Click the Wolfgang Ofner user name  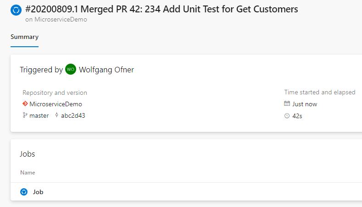tap(106, 70)
